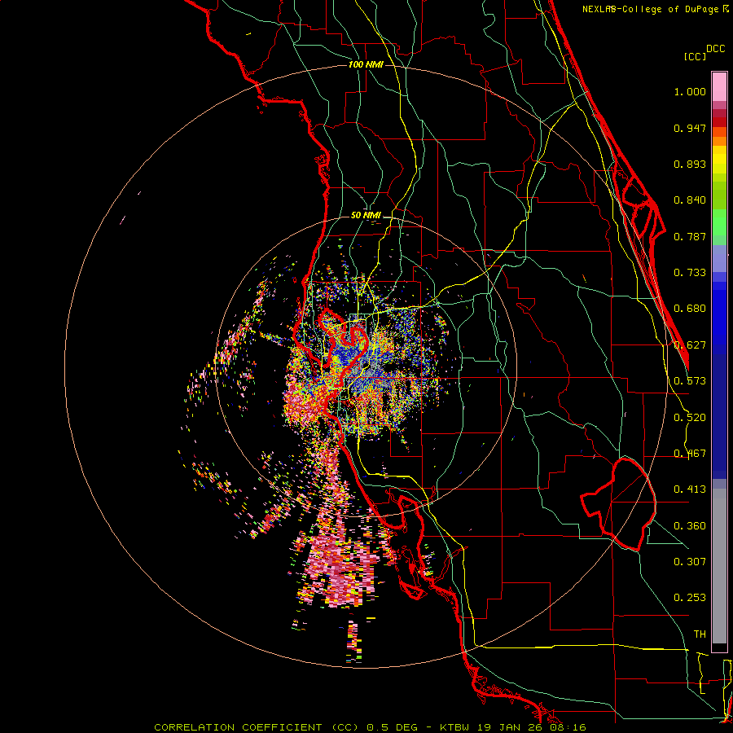
Task: Select the 0.733 scale value
Action: pos(690,273)
